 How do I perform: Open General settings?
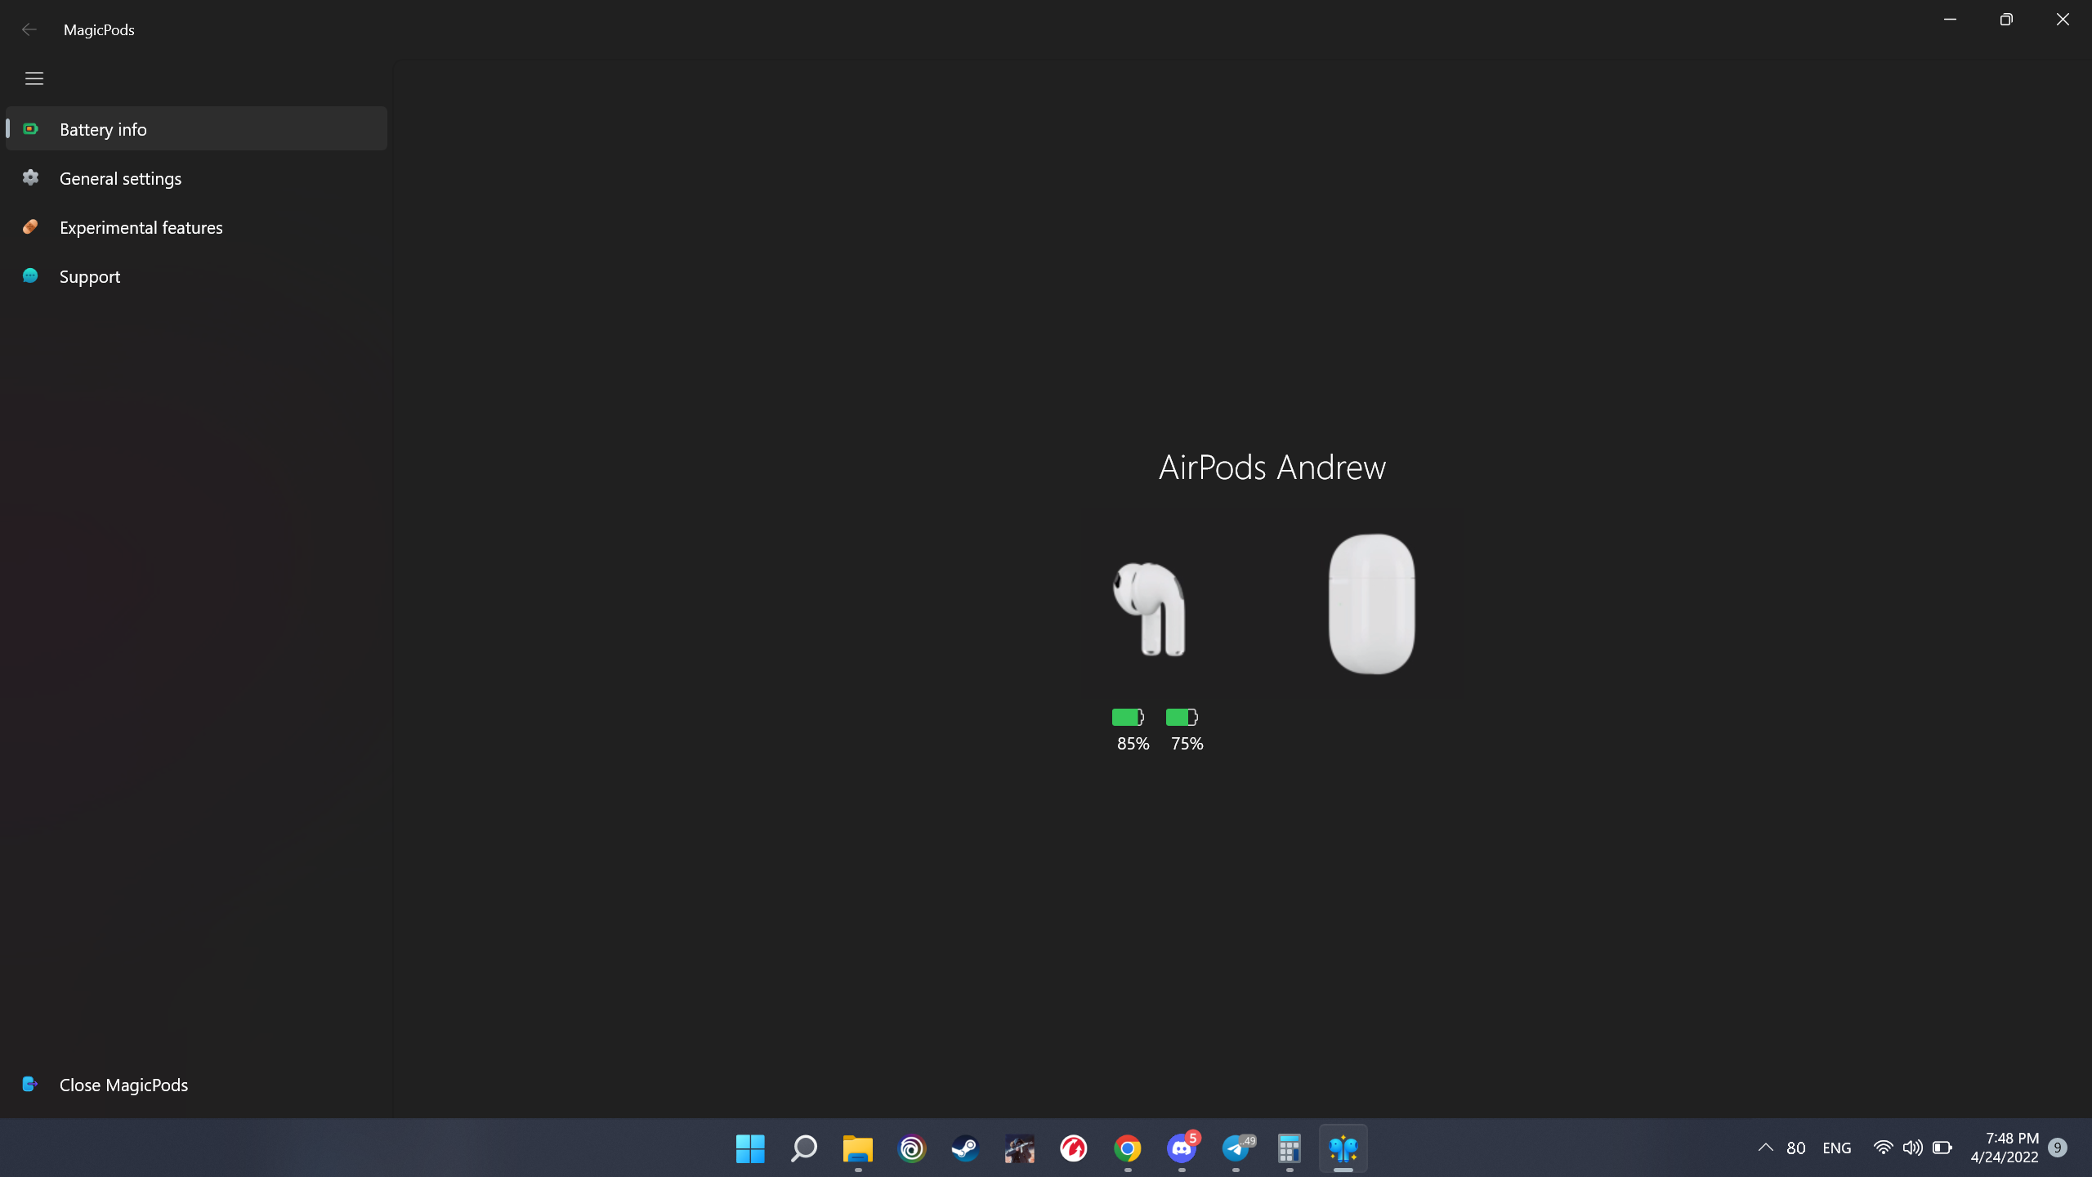pyautogui.click(x=120, y=178)
